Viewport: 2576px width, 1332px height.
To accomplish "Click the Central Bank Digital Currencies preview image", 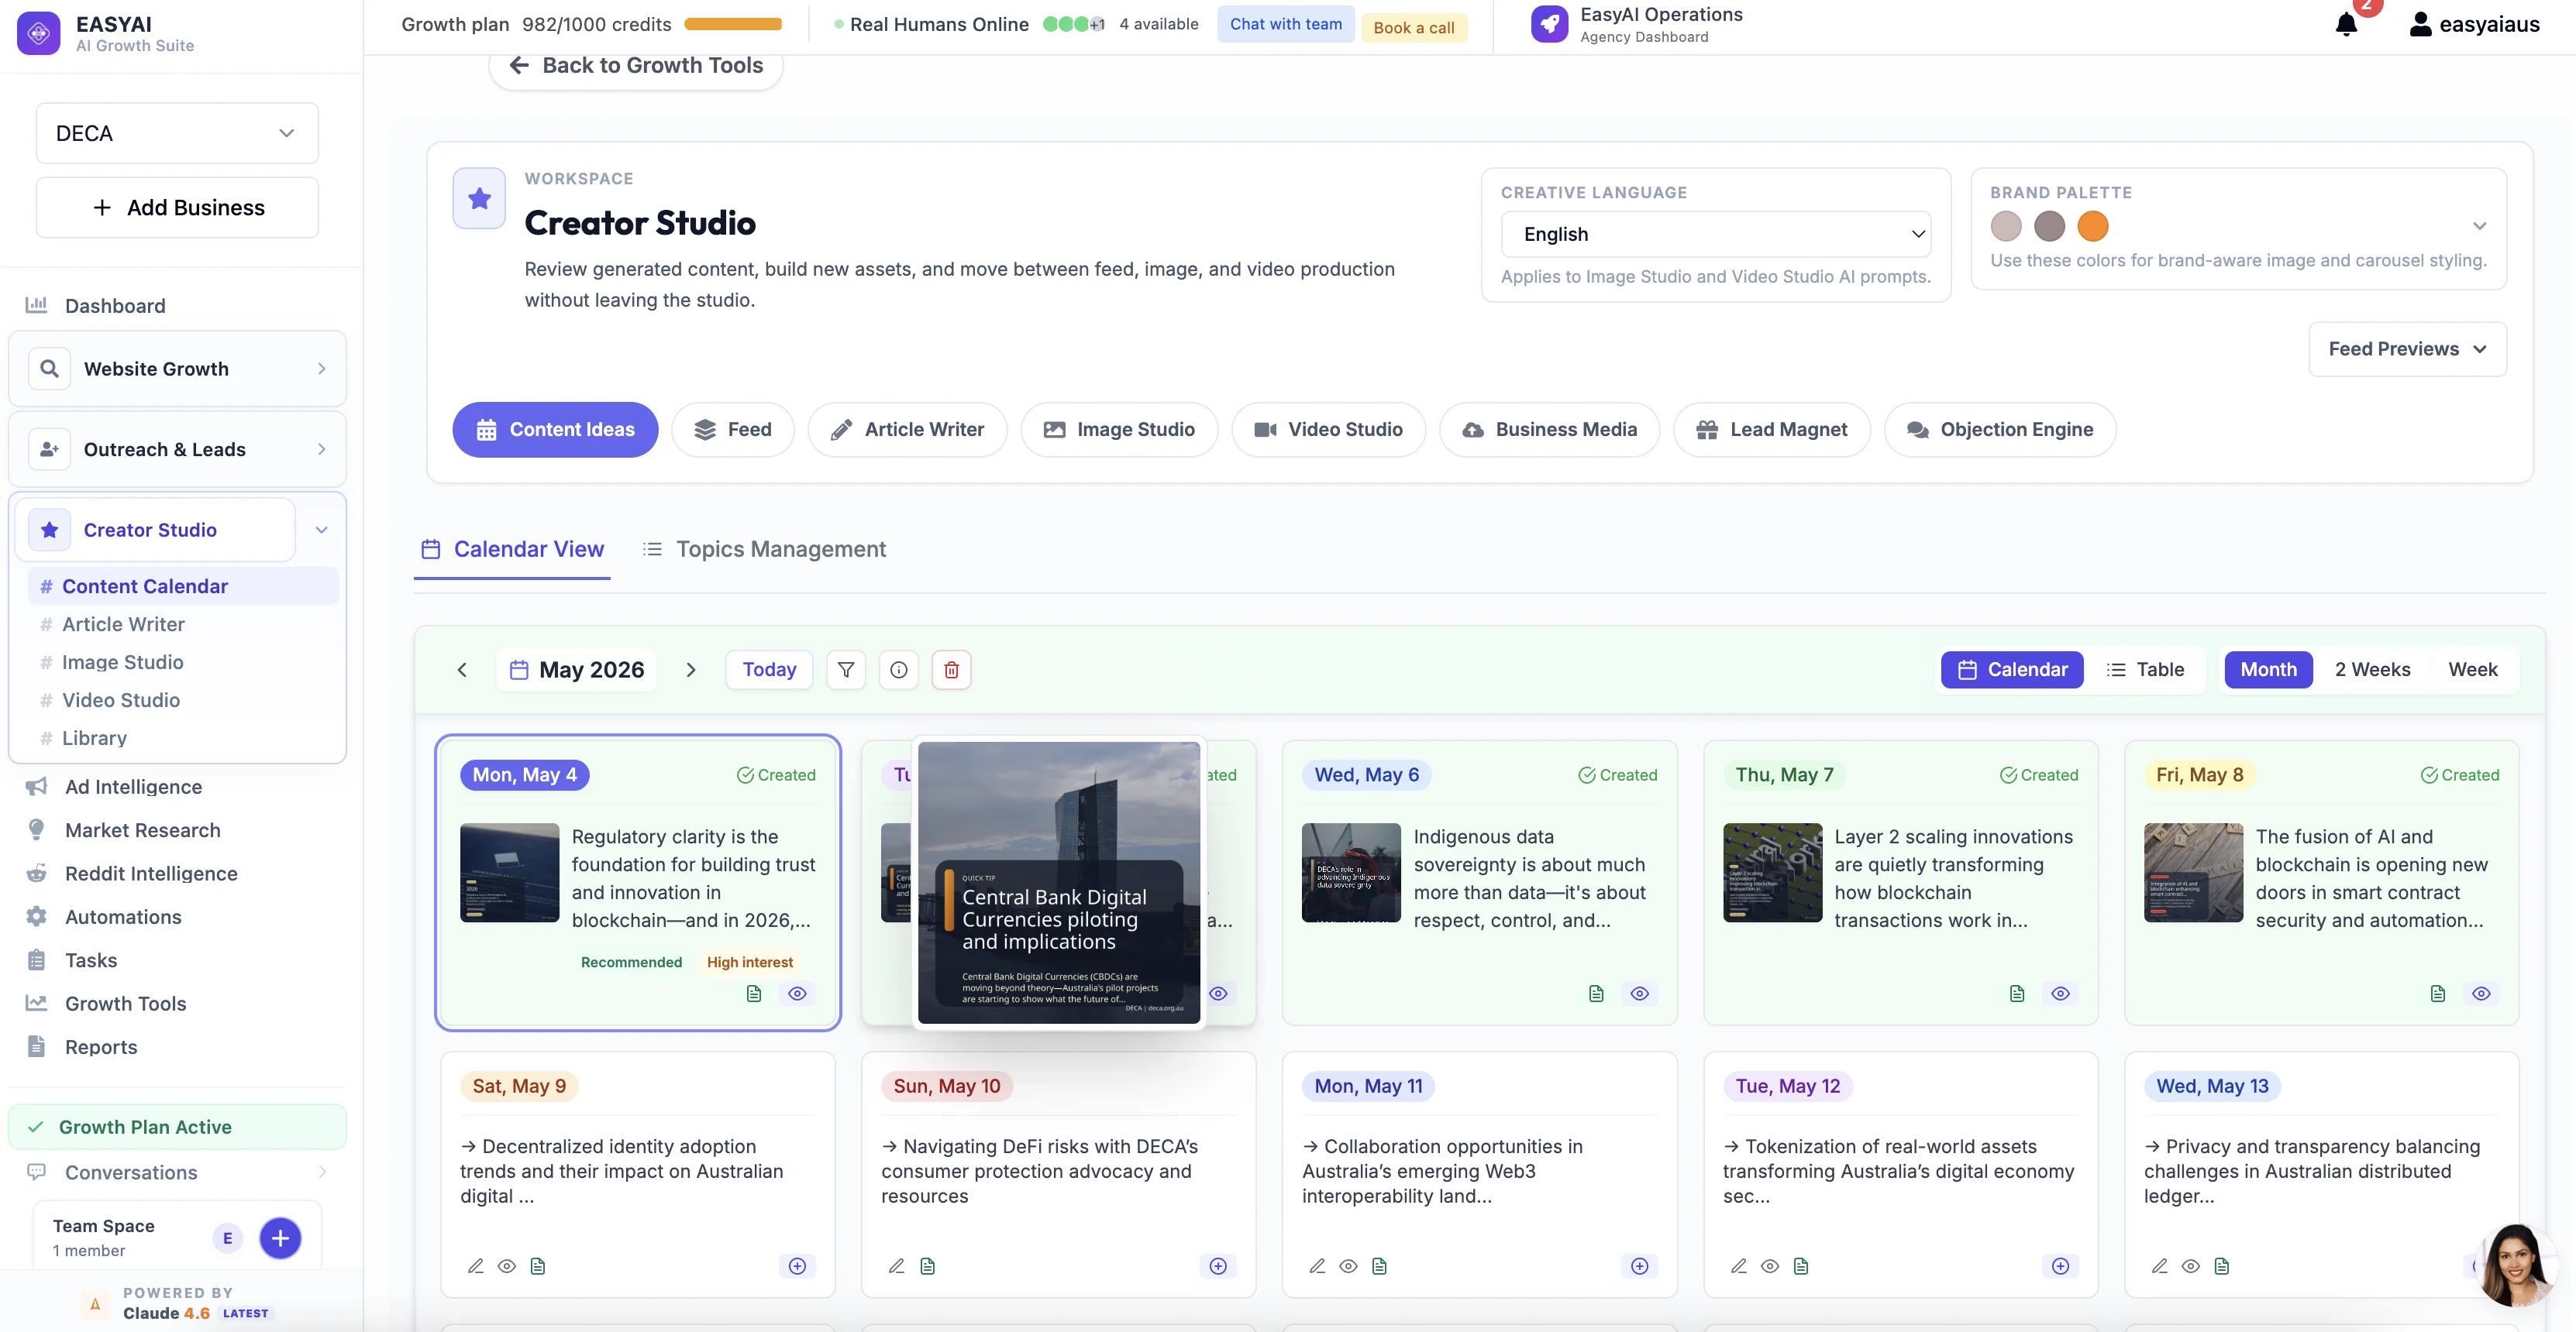I will [x=1059, y=882].
